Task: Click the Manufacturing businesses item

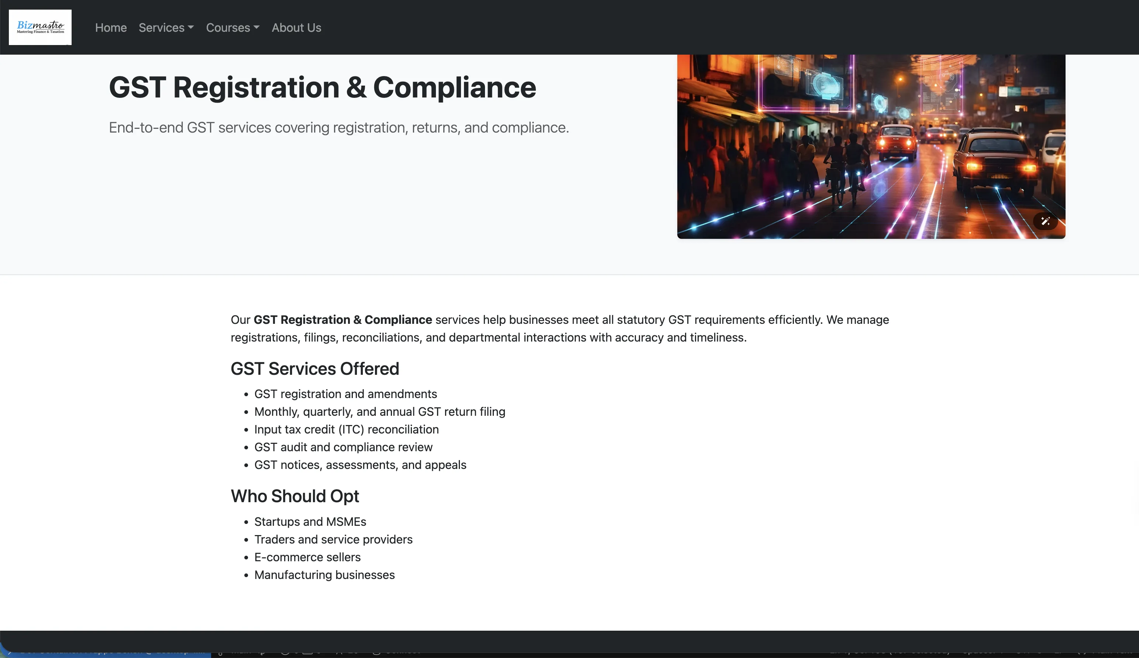Action: [x=324, y=575]
